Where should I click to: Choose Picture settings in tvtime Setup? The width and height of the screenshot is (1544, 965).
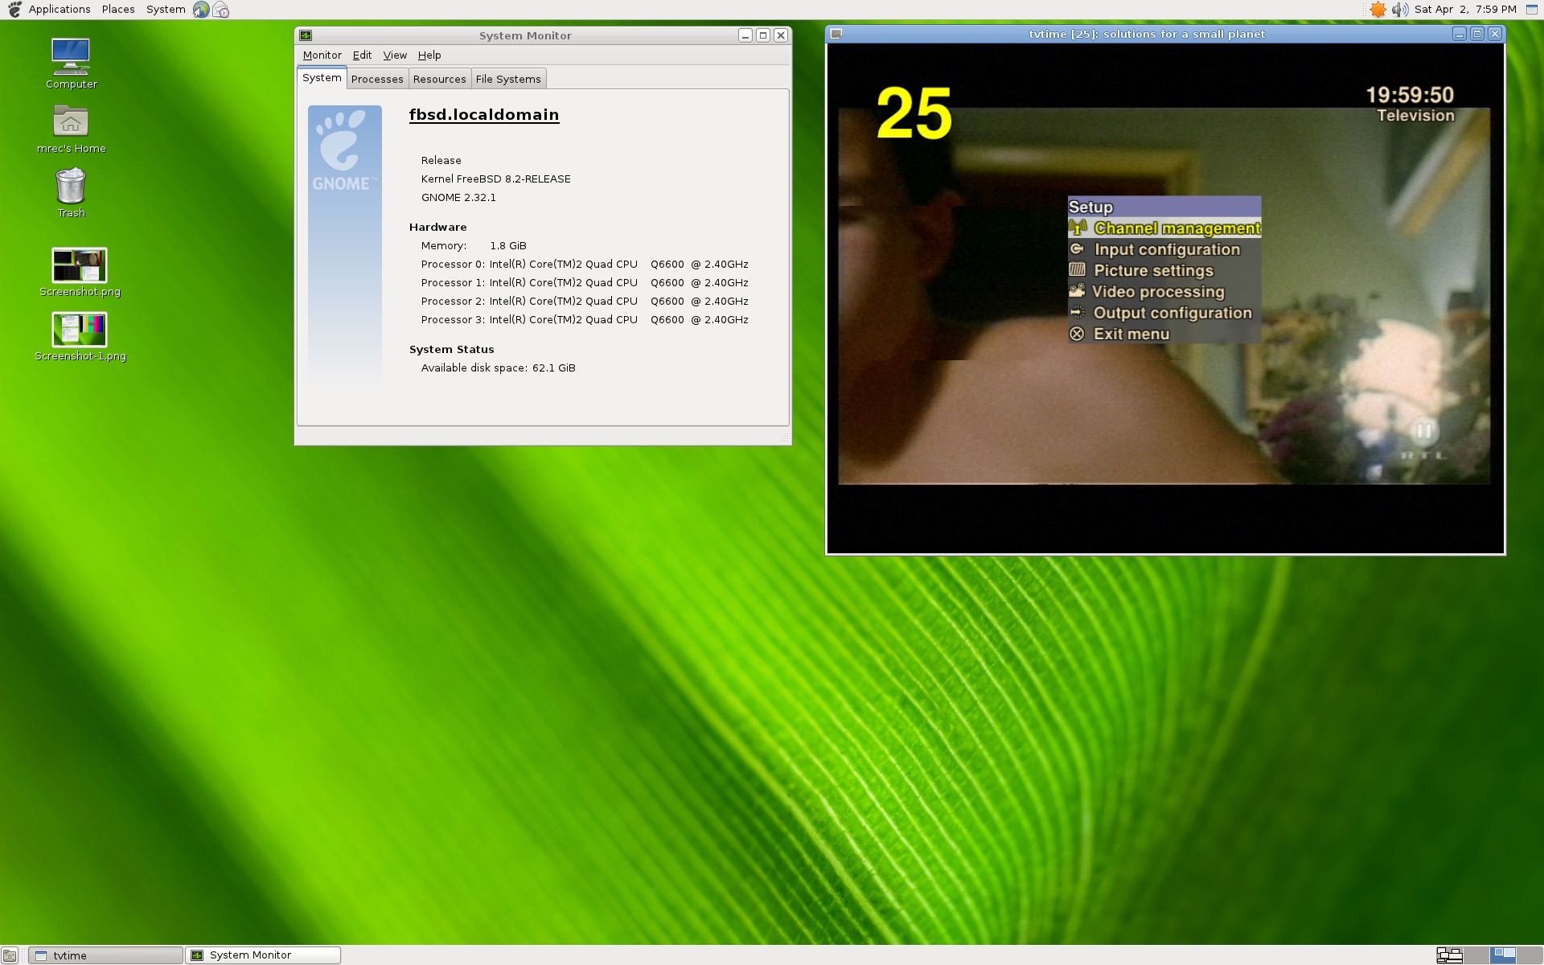coord(1164,270)
